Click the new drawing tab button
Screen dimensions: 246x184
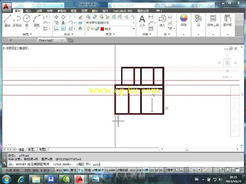tap(71, 41)
